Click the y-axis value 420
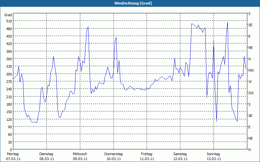The image size is (260, 162). pyautogui.click(x=9, y=44)
